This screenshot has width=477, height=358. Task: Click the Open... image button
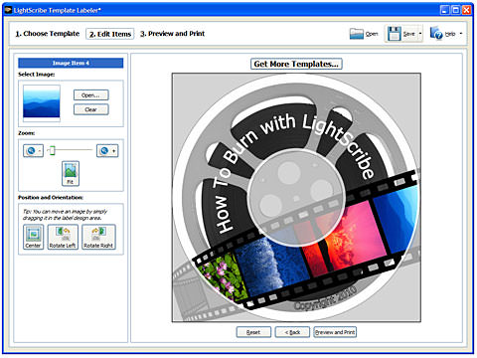pos(90,95)
